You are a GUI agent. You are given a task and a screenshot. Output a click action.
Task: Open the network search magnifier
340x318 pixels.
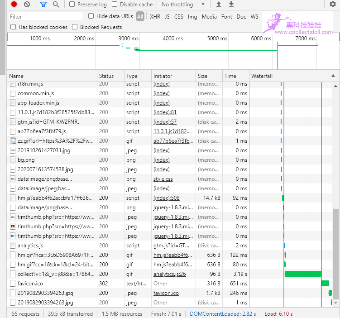56,5
